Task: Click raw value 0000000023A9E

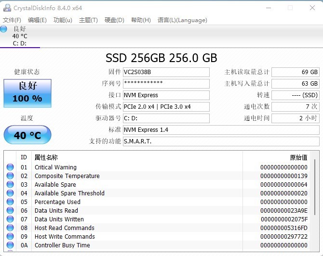Action: pos(284,210)
